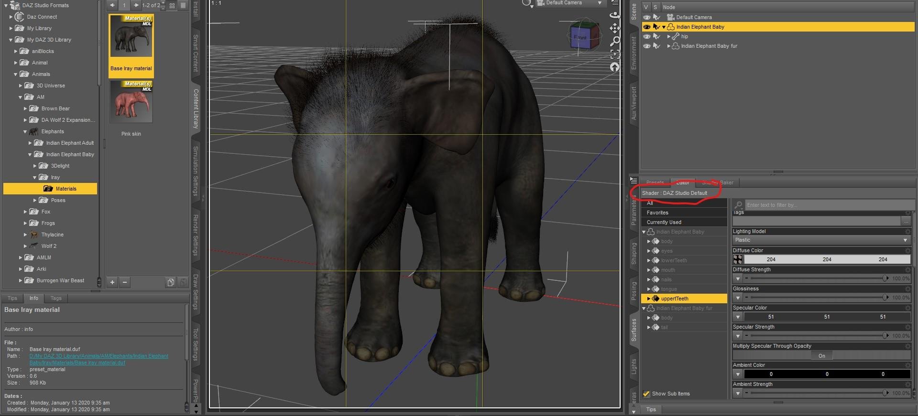The height and width of the screenshot is (416, 918).
Task: Click the plus button below content thumbnails
Action: point(112,282)
